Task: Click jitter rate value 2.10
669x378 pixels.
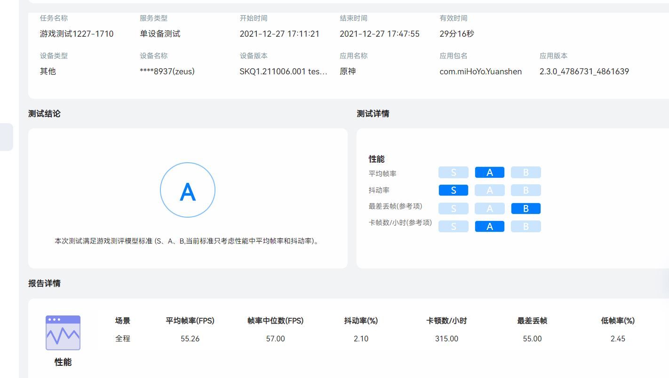Action: tap(361, 339)
